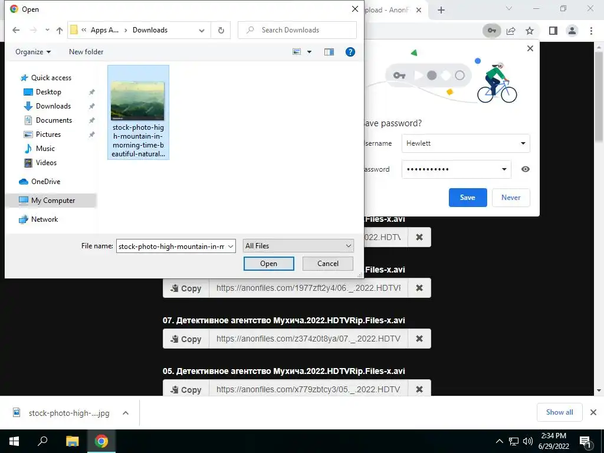Refresh the Downloads folder view

(221, 30)
